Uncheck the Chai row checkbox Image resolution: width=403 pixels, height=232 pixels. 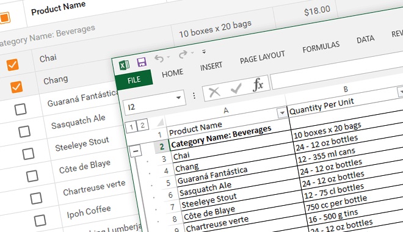tap(13, 65)
